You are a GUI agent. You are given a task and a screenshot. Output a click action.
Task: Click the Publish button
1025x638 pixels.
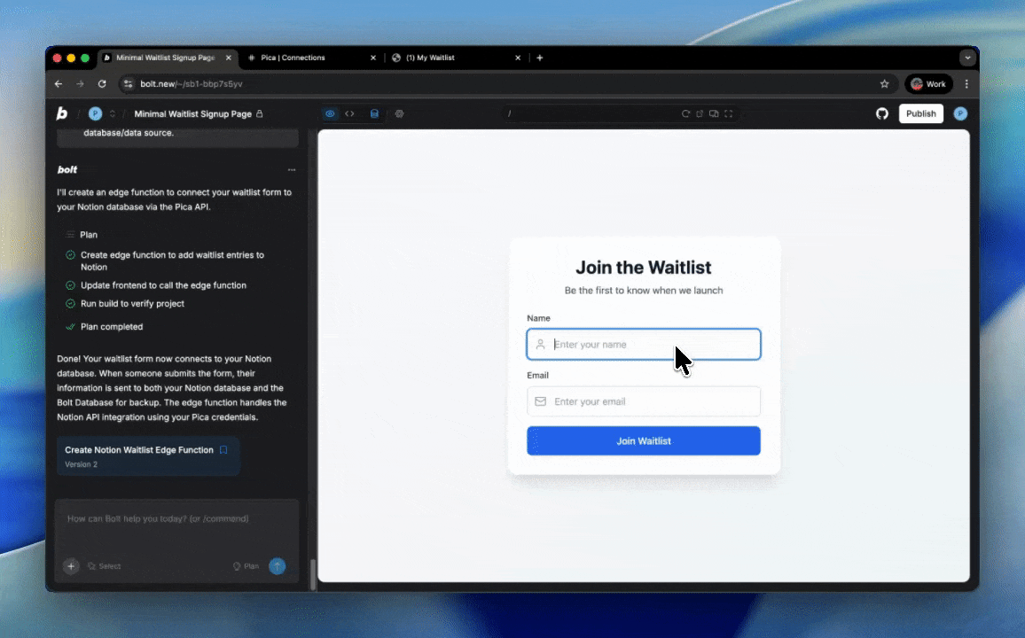coord(920,113)
